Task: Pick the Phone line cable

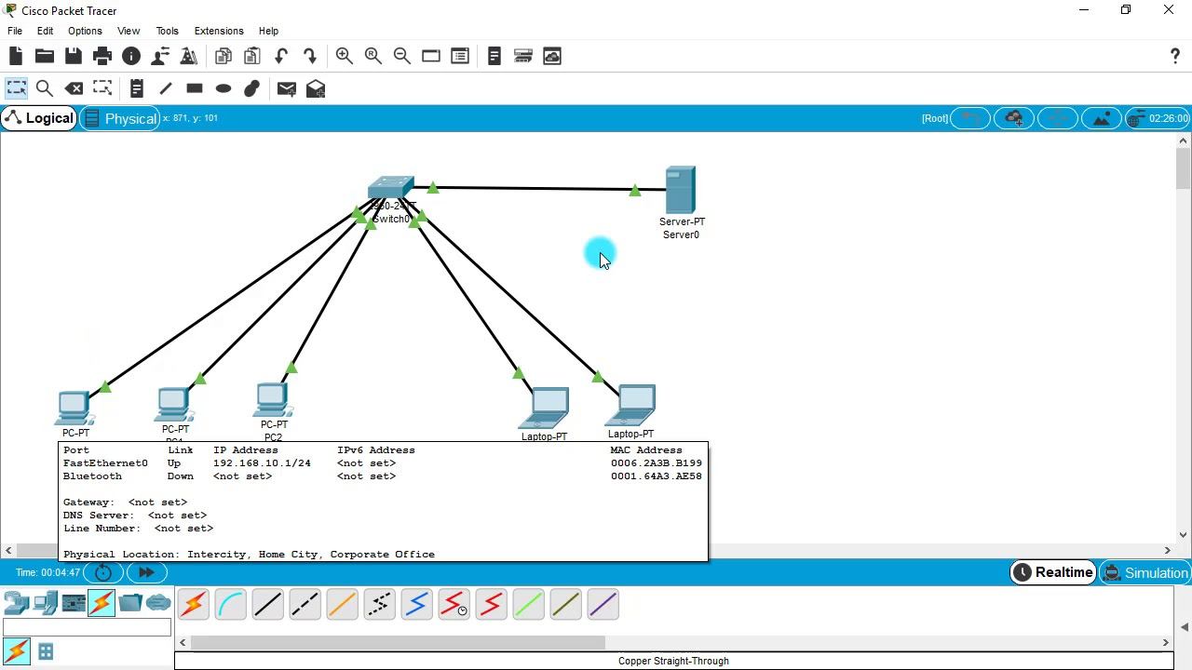Action: point(379,605)
